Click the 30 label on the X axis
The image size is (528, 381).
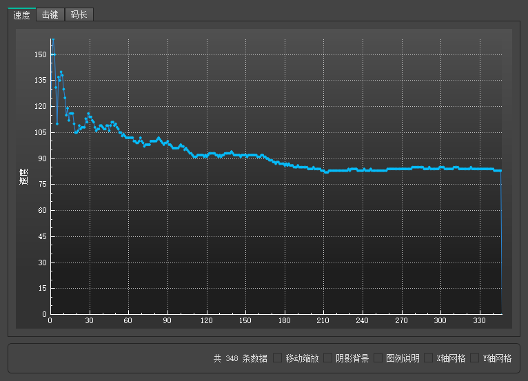(x=90, y=321)
